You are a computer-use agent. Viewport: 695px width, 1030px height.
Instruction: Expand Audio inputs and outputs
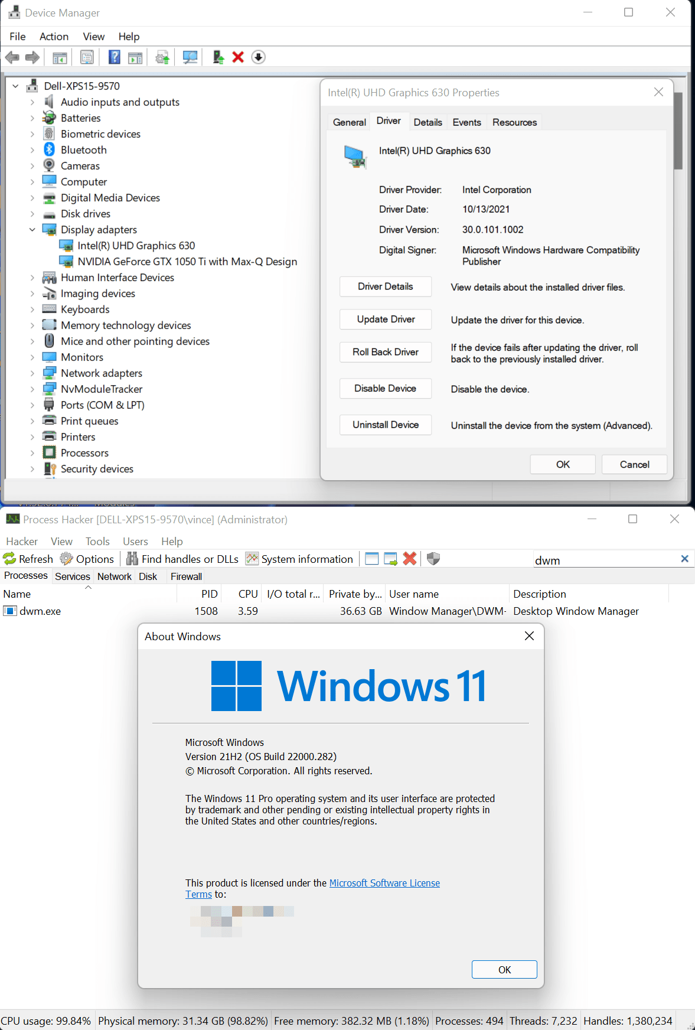[x=32, y=102]
